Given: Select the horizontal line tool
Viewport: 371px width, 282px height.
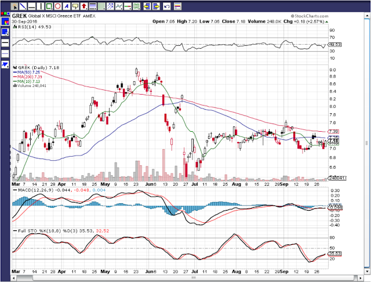Looking at the screenshot, I should point(31,6).
